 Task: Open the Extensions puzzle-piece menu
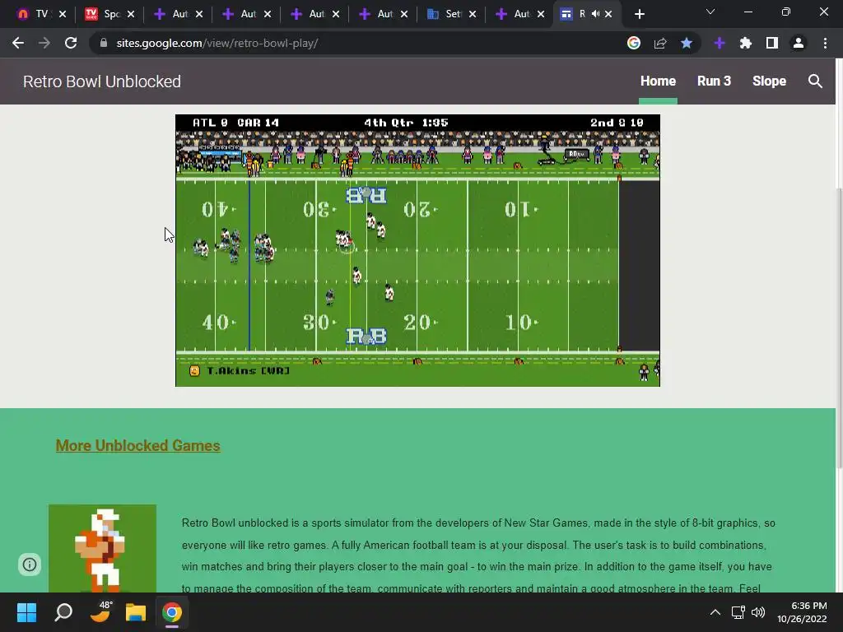[746, 43]
